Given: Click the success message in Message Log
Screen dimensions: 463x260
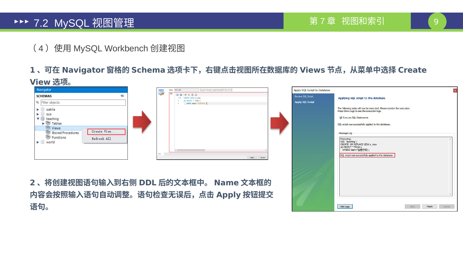Looking at the screenshot, I should click(x=367, y=155).
